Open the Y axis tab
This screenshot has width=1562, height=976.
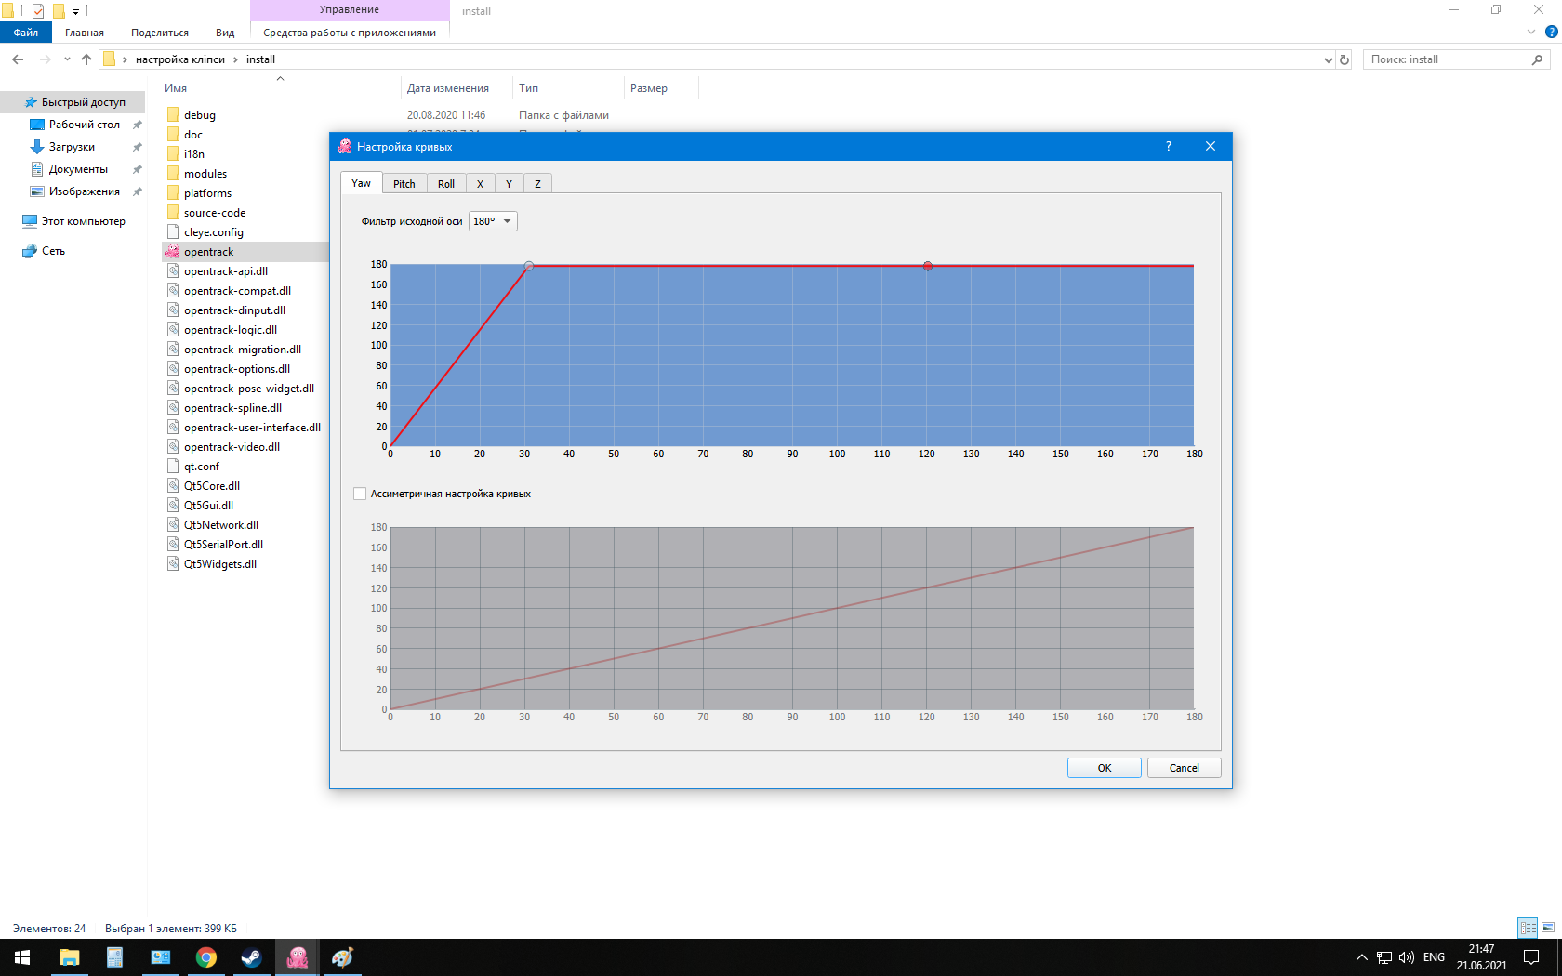509,184
